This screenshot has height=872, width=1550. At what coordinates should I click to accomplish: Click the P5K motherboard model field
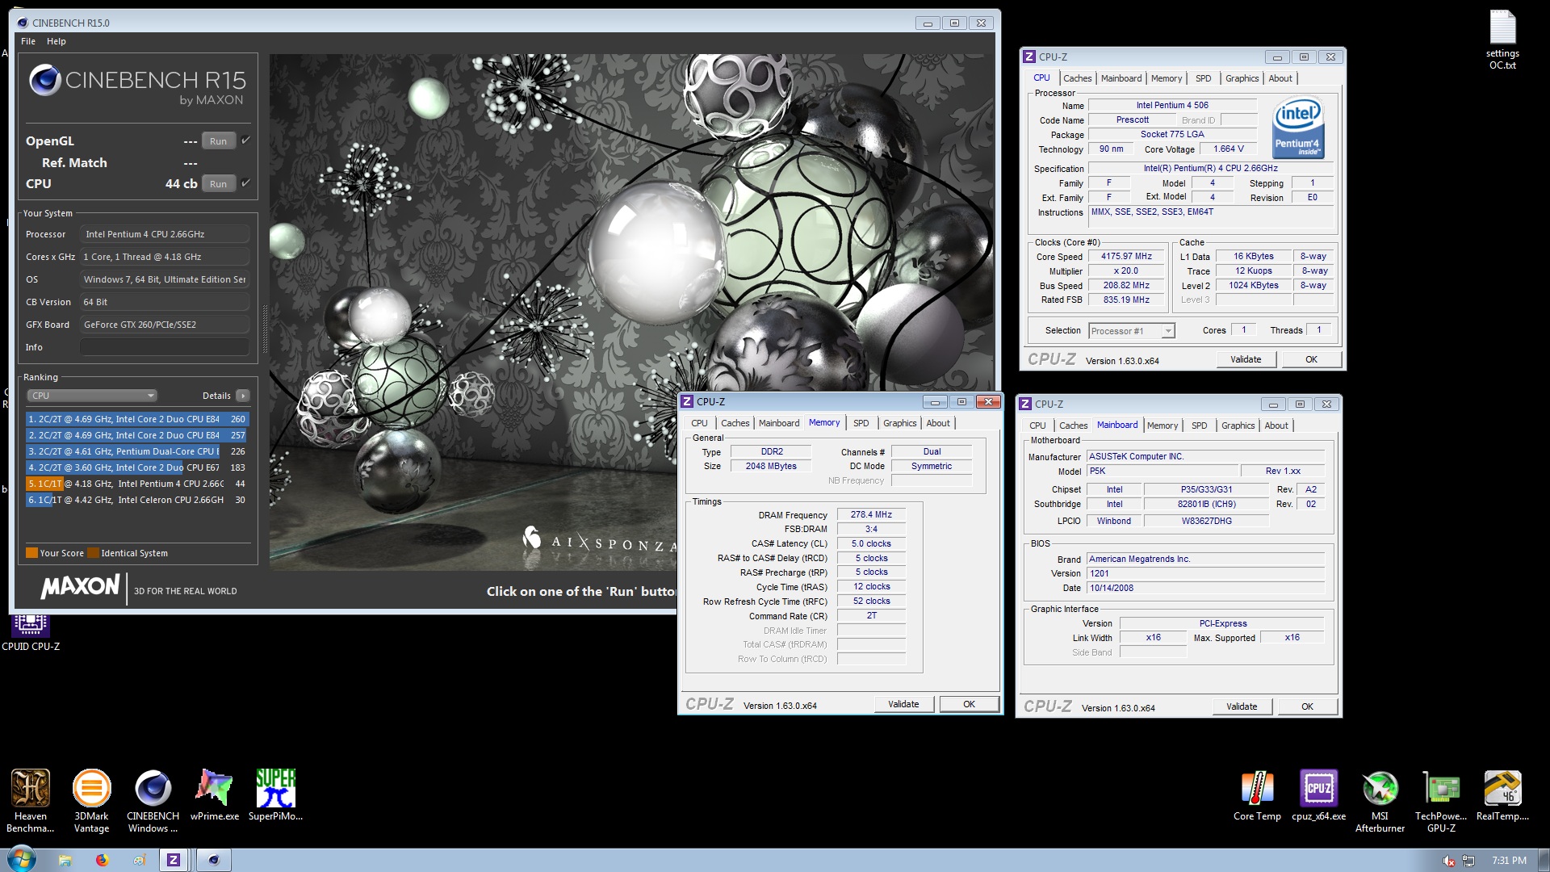coord(1162,471)
